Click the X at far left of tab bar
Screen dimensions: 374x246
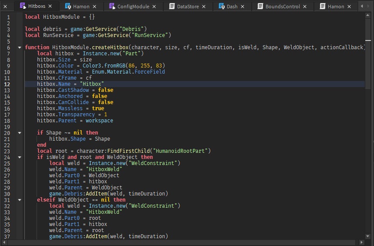[5, 7]
